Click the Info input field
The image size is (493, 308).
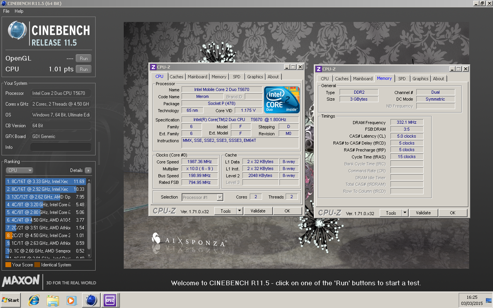(x=61, y=147)
